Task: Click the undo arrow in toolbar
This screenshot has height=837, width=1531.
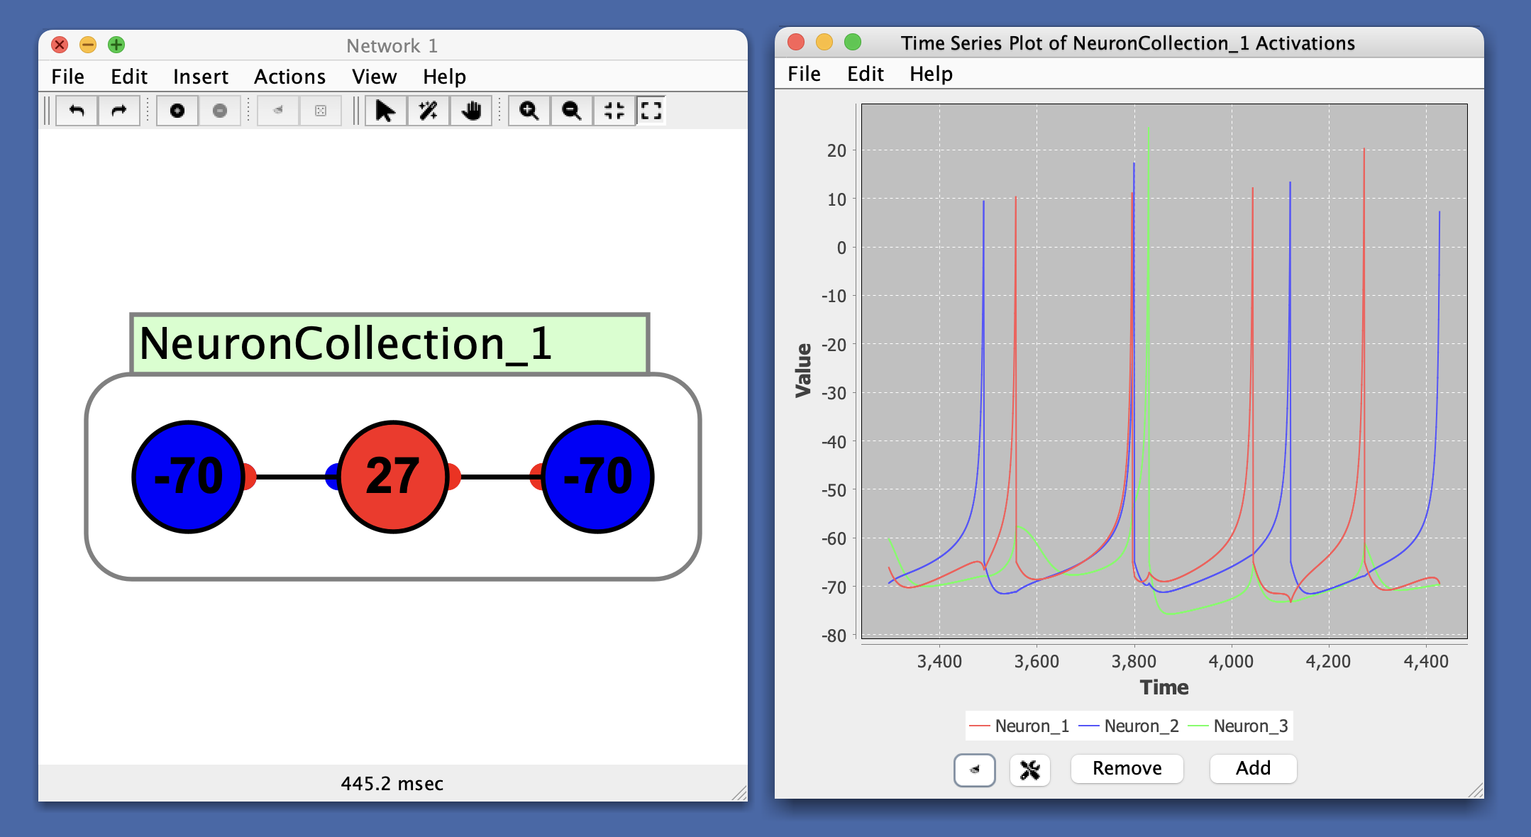Action: point(77,111)
